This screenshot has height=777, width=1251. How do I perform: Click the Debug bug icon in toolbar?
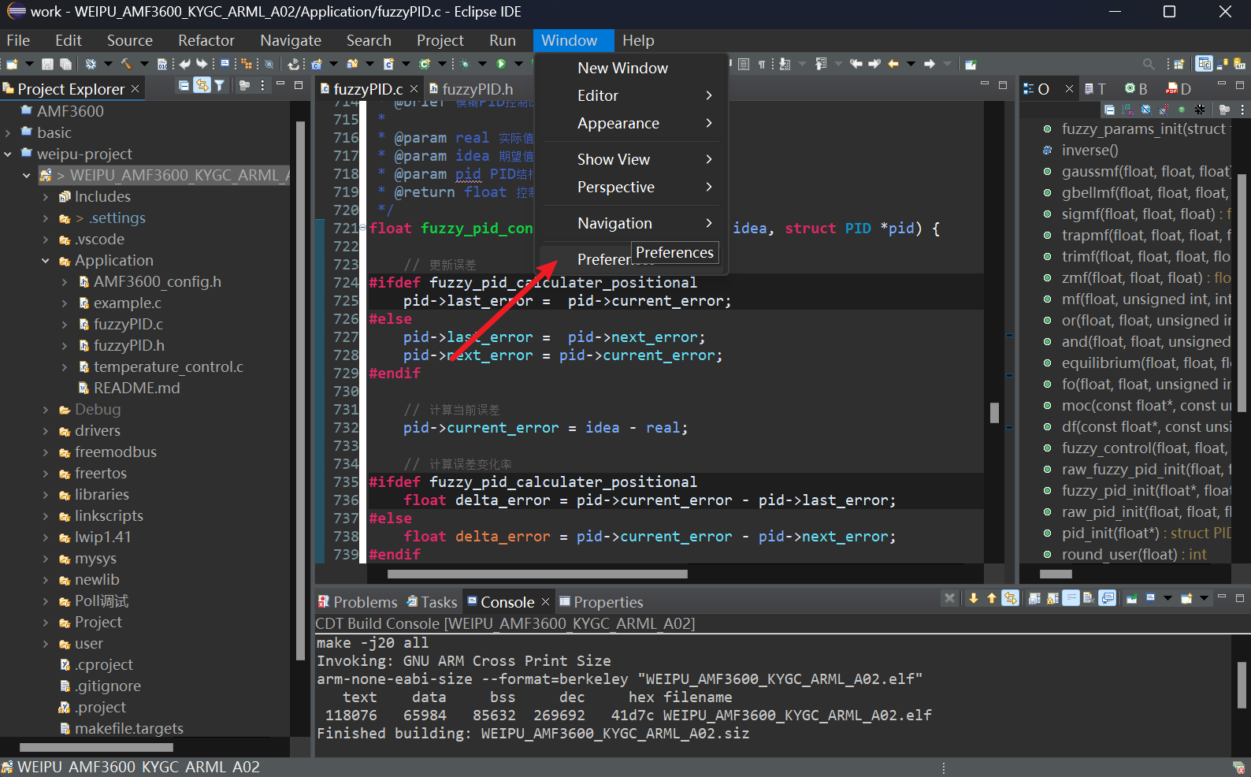pos(465,64)
